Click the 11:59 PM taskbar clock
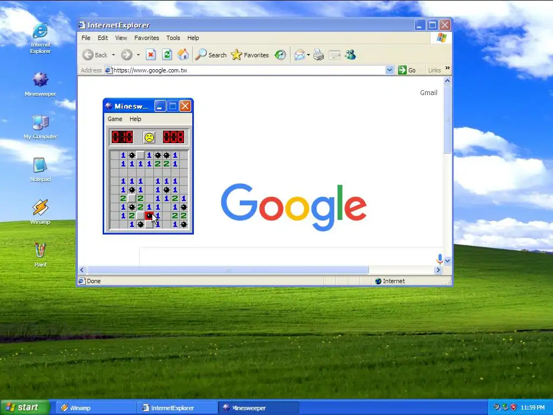Screen dimensions: 553x415 532,407
